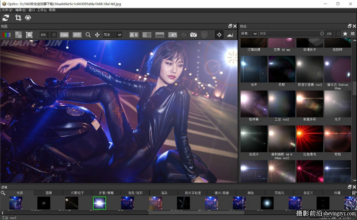
Task: Switch to the 图像 filter tab
Action: 49,193
